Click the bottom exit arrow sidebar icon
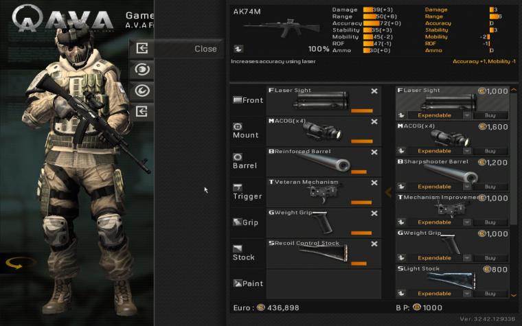522x326 pixels. coord(142,111)
